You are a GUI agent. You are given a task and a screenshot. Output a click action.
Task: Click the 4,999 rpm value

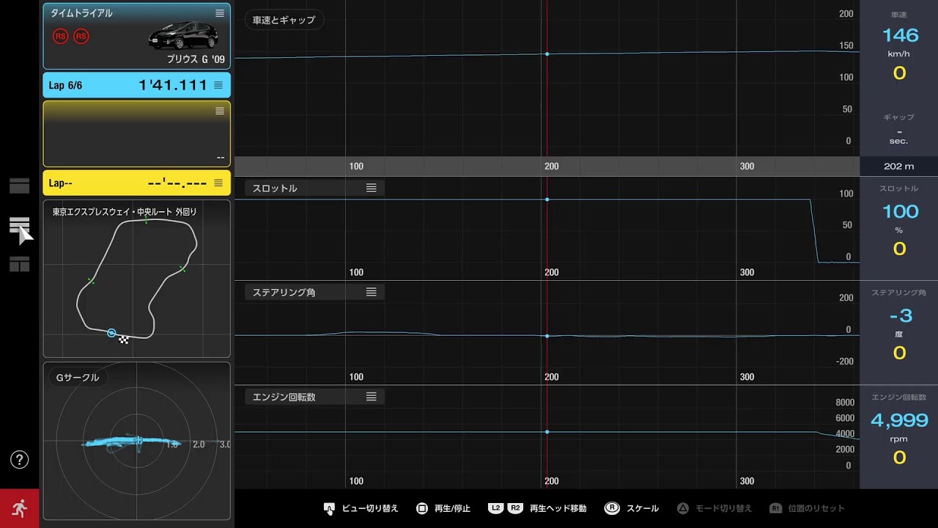coord(899,420)
